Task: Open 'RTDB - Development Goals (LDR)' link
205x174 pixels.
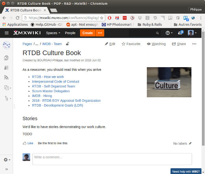Action: [57, 105]
